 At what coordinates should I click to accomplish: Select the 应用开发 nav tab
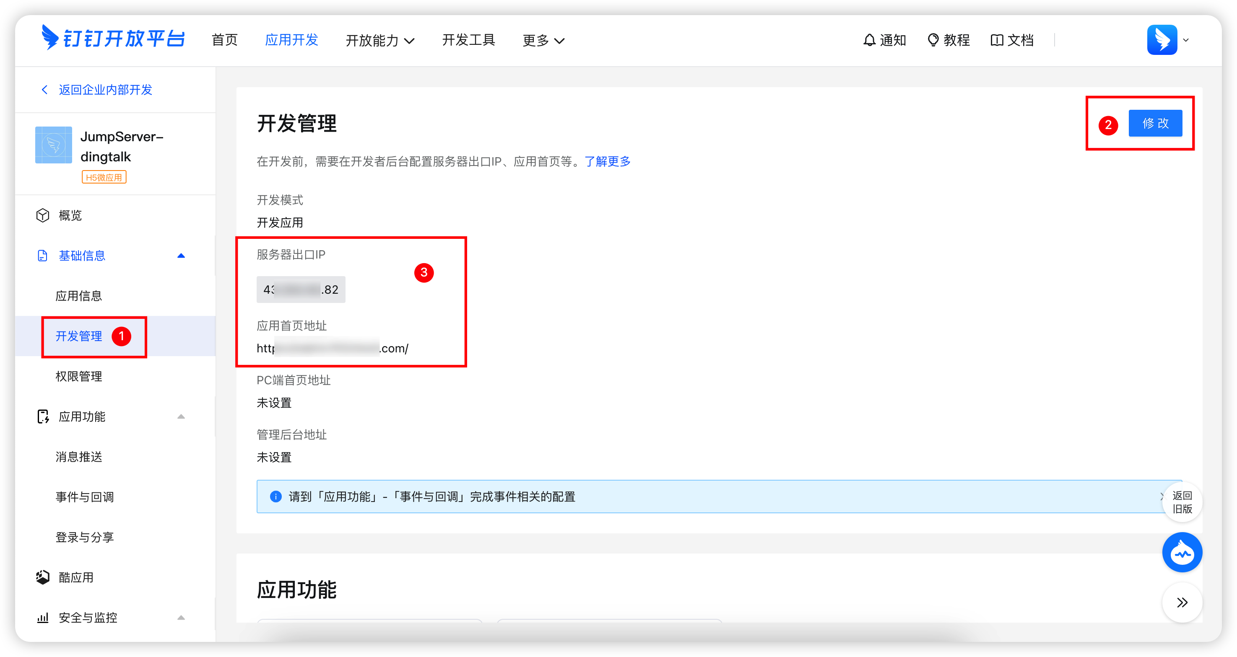[292, 40]
